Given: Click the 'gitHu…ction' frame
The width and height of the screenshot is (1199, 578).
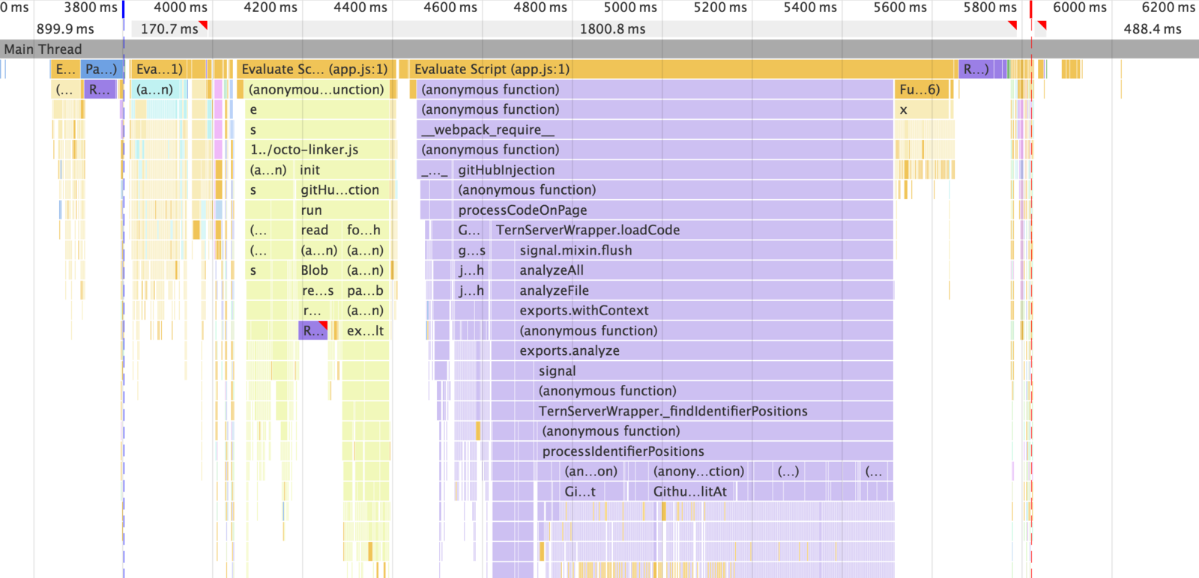Looking at the screenshot, I should 343,190.
